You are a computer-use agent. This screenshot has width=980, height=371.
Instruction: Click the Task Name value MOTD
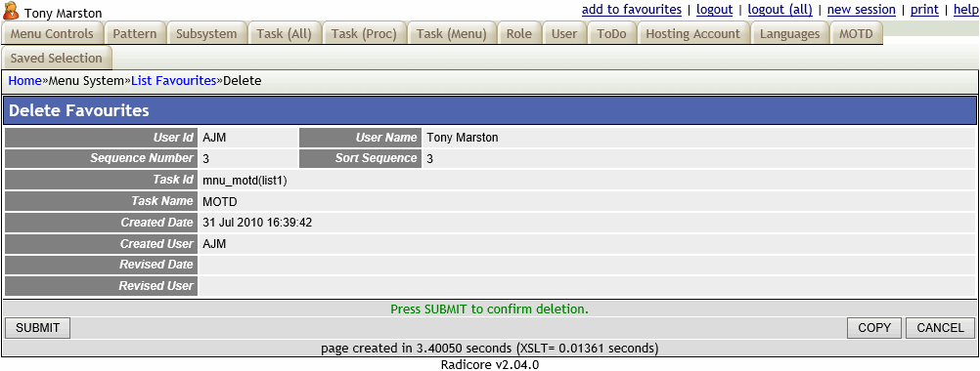click(220, 201)
